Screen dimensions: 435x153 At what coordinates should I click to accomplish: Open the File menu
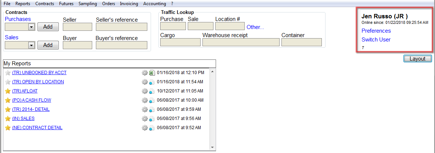coord(7,4)
